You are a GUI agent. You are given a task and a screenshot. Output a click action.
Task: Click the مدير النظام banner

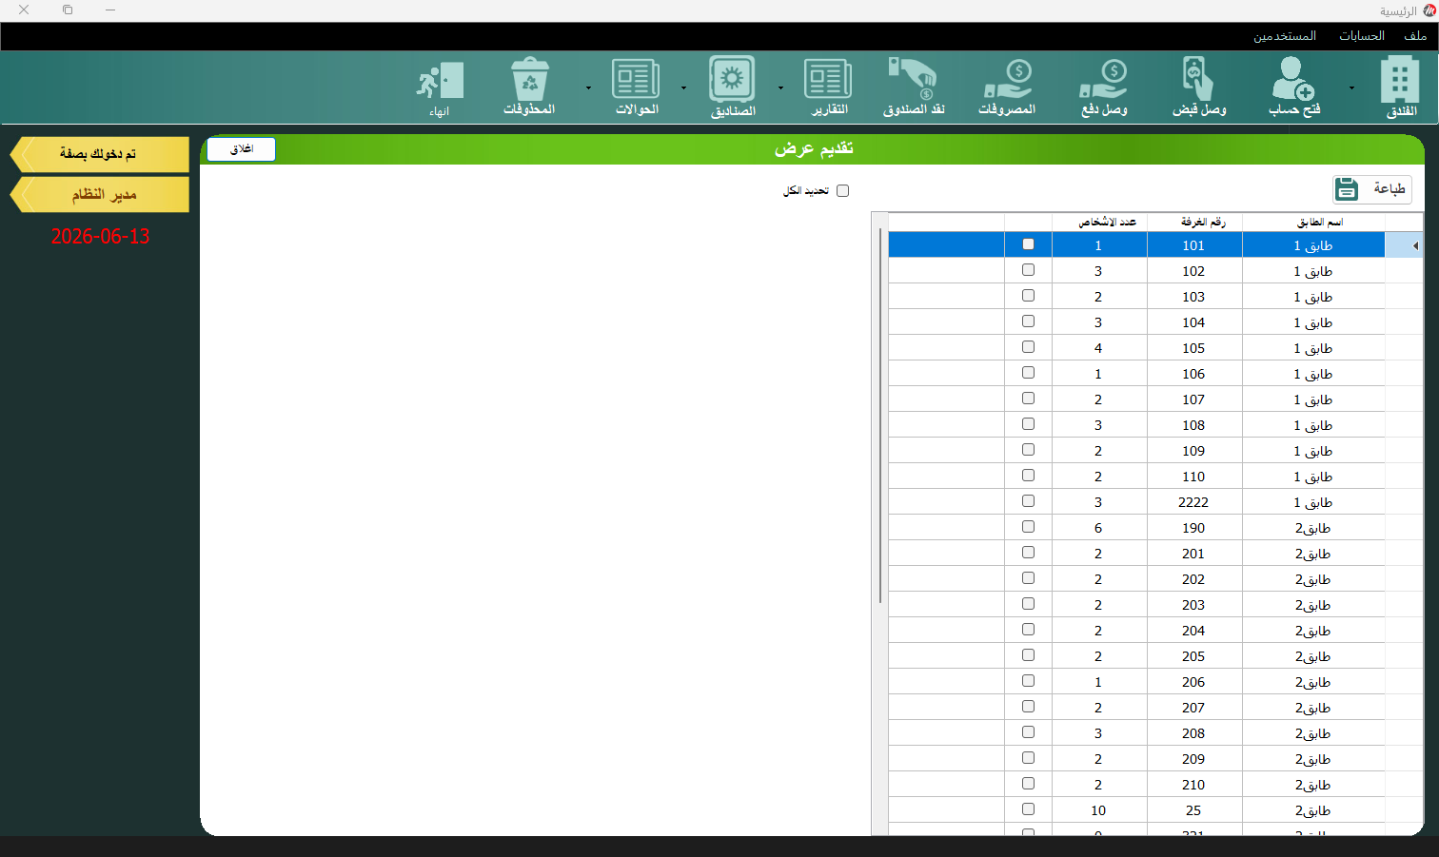100,195
